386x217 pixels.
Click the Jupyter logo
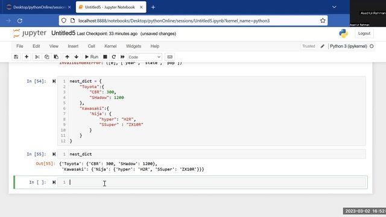(30, 33)
